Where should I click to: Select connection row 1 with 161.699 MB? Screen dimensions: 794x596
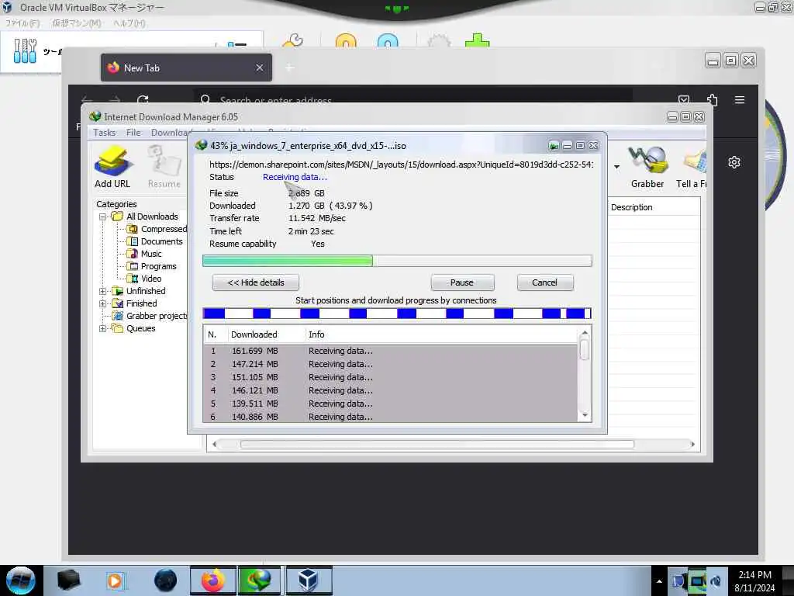pyautogui.click(x=390, y=351)
